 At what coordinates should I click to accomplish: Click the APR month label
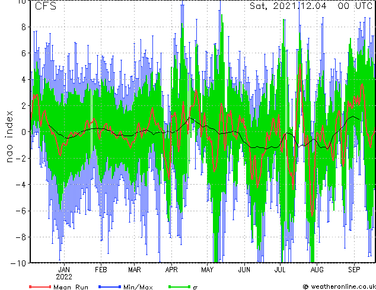[171, 270]
